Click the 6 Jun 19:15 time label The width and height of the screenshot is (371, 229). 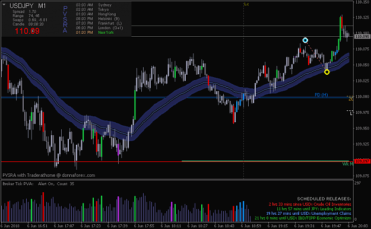click(278, 226)
